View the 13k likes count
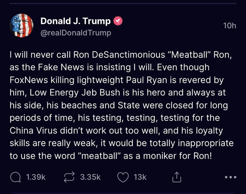The image size is (246, 194). coord(140,177)
